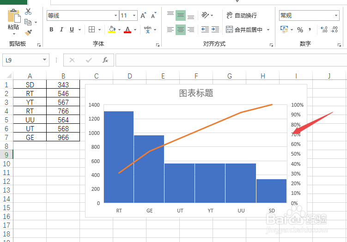Select the orange cumulative line in chart
347x242 pixels.
(195, 132)
